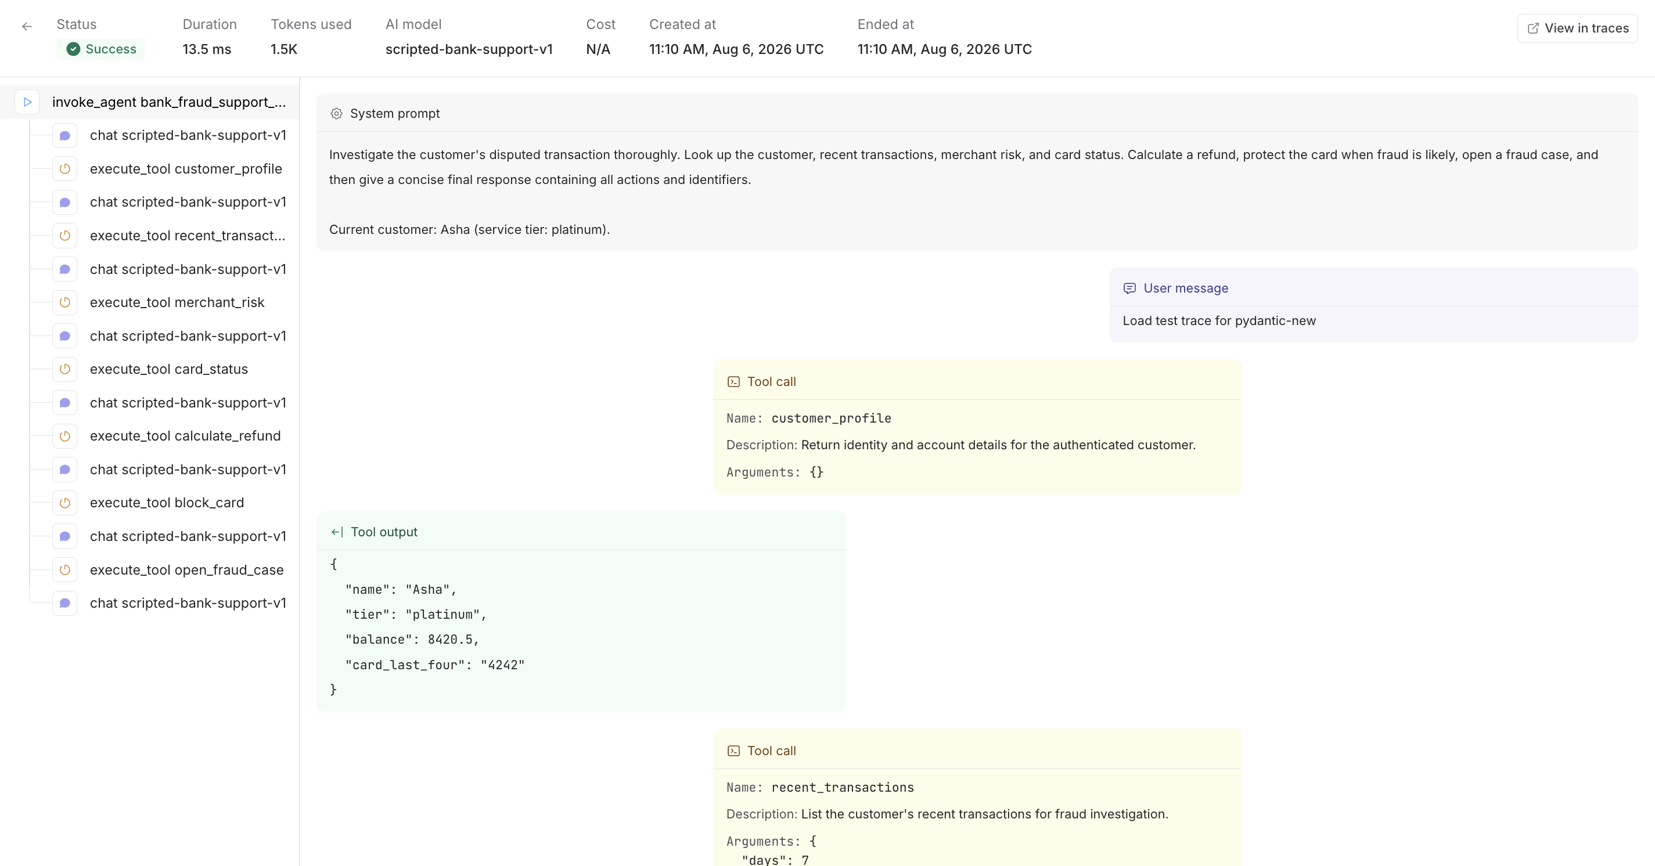Click AI model value scripted-bank-support-v1
Viewport: 1655px width, 866px height.
[469, 49]
